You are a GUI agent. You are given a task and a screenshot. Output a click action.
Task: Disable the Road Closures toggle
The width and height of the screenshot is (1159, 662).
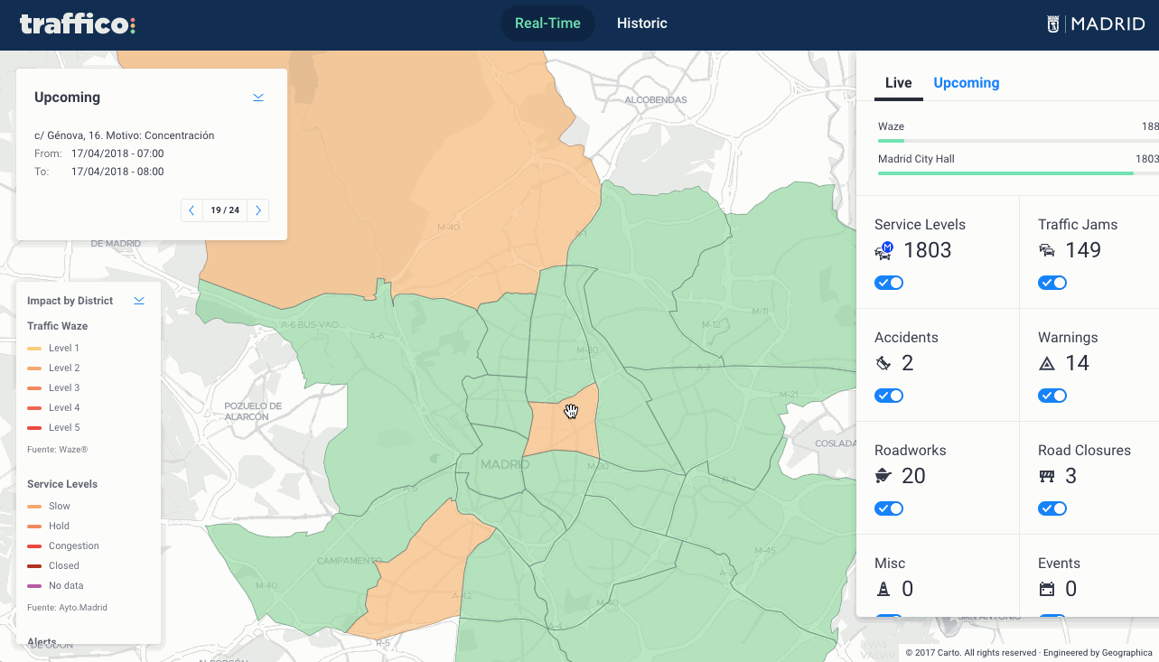click(1052, 508)
